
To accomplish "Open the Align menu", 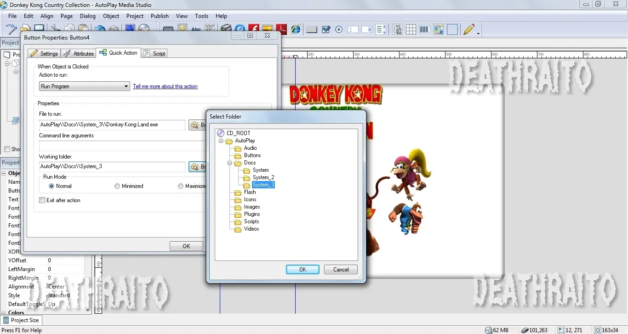I will 47,16.
